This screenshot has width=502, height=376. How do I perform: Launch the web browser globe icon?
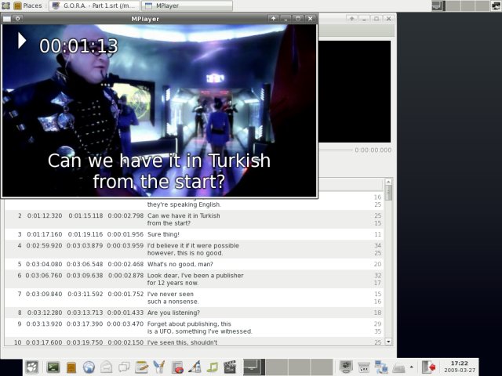(x=89, y=367)
